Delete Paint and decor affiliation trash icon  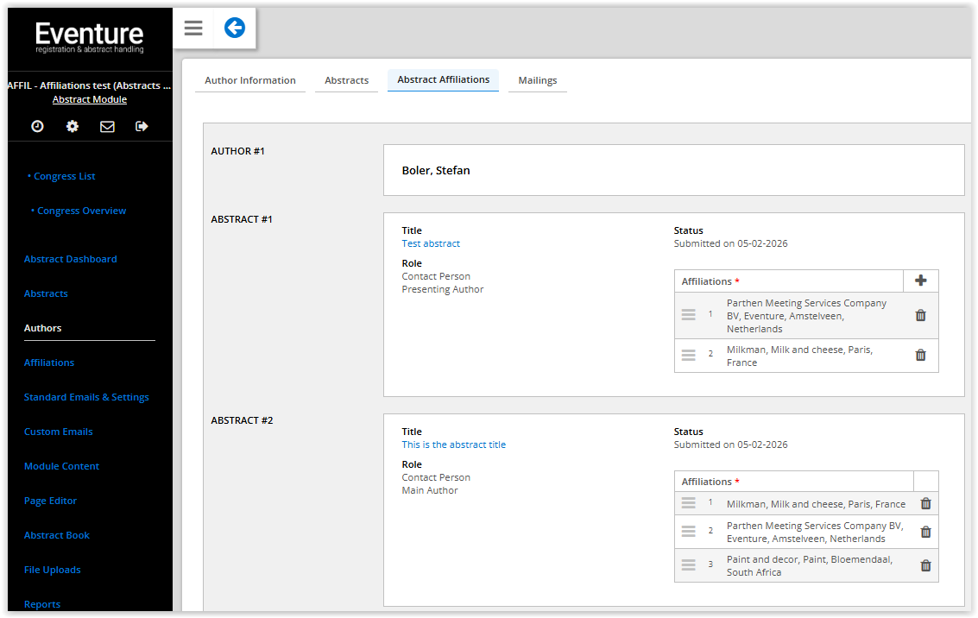pos(925,565)
